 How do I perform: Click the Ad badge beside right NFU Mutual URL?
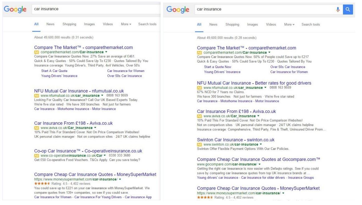coord(199,88)
